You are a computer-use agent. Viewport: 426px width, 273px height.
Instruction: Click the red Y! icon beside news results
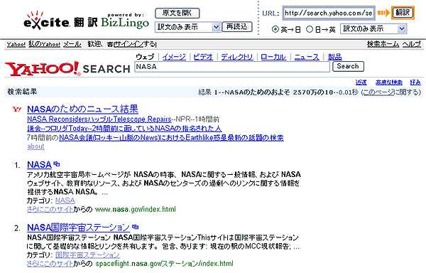pos(17,109)
